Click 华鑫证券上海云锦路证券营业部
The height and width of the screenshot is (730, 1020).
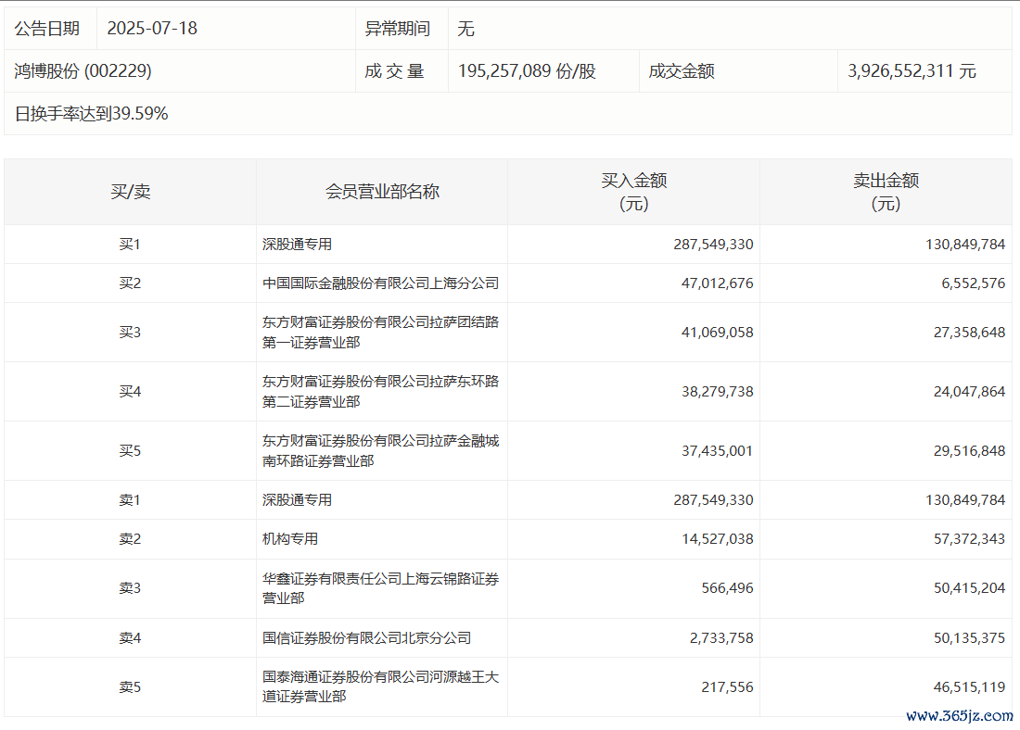tap(380, 587)
